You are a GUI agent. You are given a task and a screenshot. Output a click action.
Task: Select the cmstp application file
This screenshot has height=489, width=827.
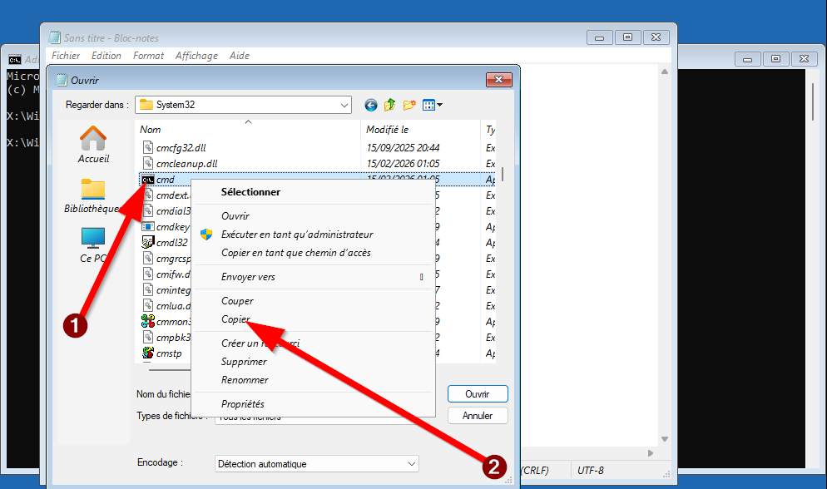coord(168,353)
